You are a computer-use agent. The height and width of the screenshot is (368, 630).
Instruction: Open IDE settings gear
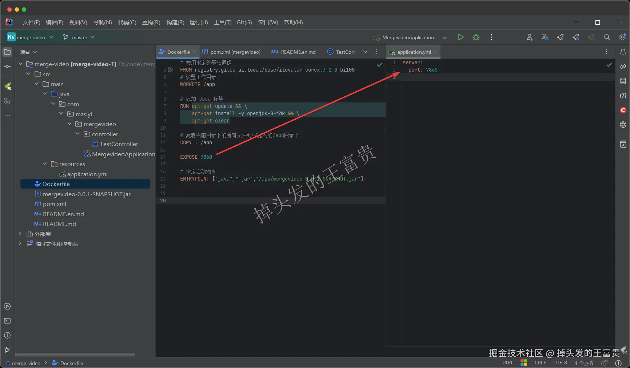pyautogui.click(x=622, y=37)
